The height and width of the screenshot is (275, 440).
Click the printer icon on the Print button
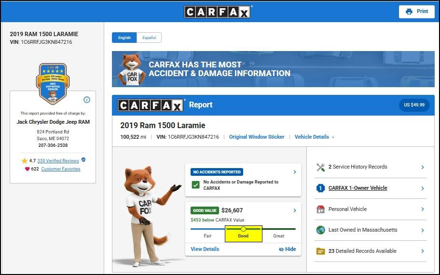click(x=409, y=12)
